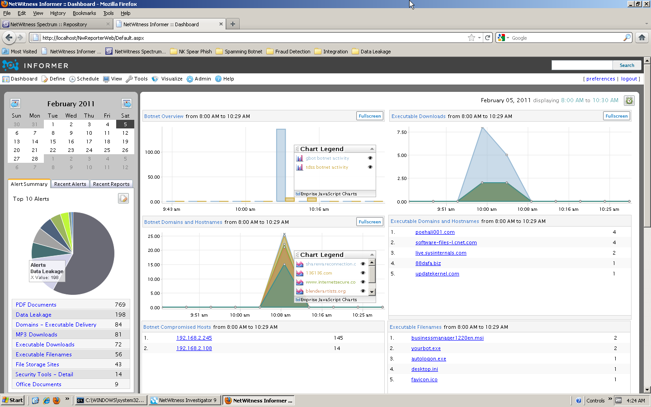651x407 pixels.
Task: Toggle visibility of www.internetsecure.co series
Action: pyautogui.click(x=363, y=282)
